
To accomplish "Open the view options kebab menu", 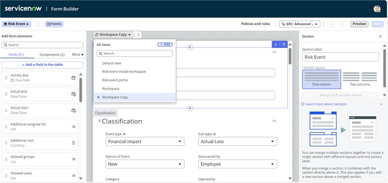I will coord(138,35).
